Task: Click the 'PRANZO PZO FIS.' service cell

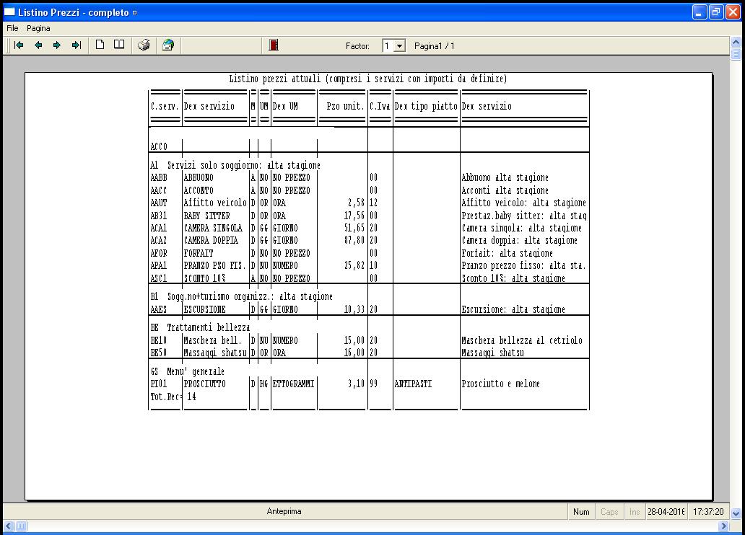Action: pos(214,266)
